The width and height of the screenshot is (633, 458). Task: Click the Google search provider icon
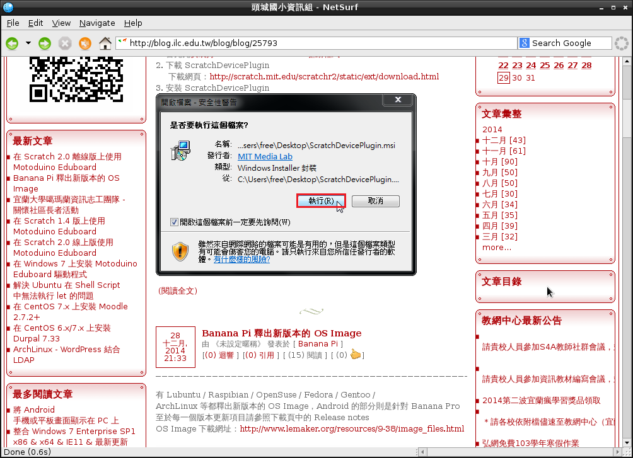tap(525, 43)
